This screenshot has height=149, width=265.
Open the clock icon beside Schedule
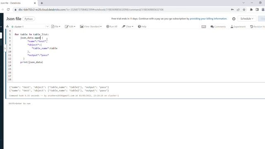point(234,19)
